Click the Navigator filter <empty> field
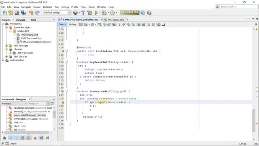Image resolution: width=259 pixels, height=146 pixels. pyautogui.click(x=38, y=104)
